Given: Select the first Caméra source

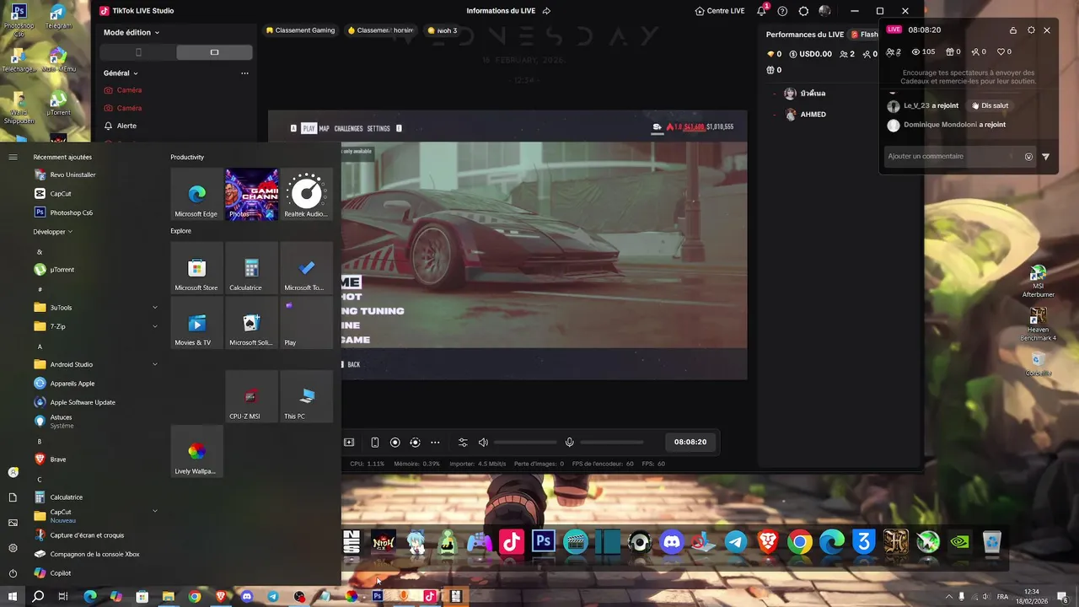Looking at the screenshot, I should click(x=123, y=90).
